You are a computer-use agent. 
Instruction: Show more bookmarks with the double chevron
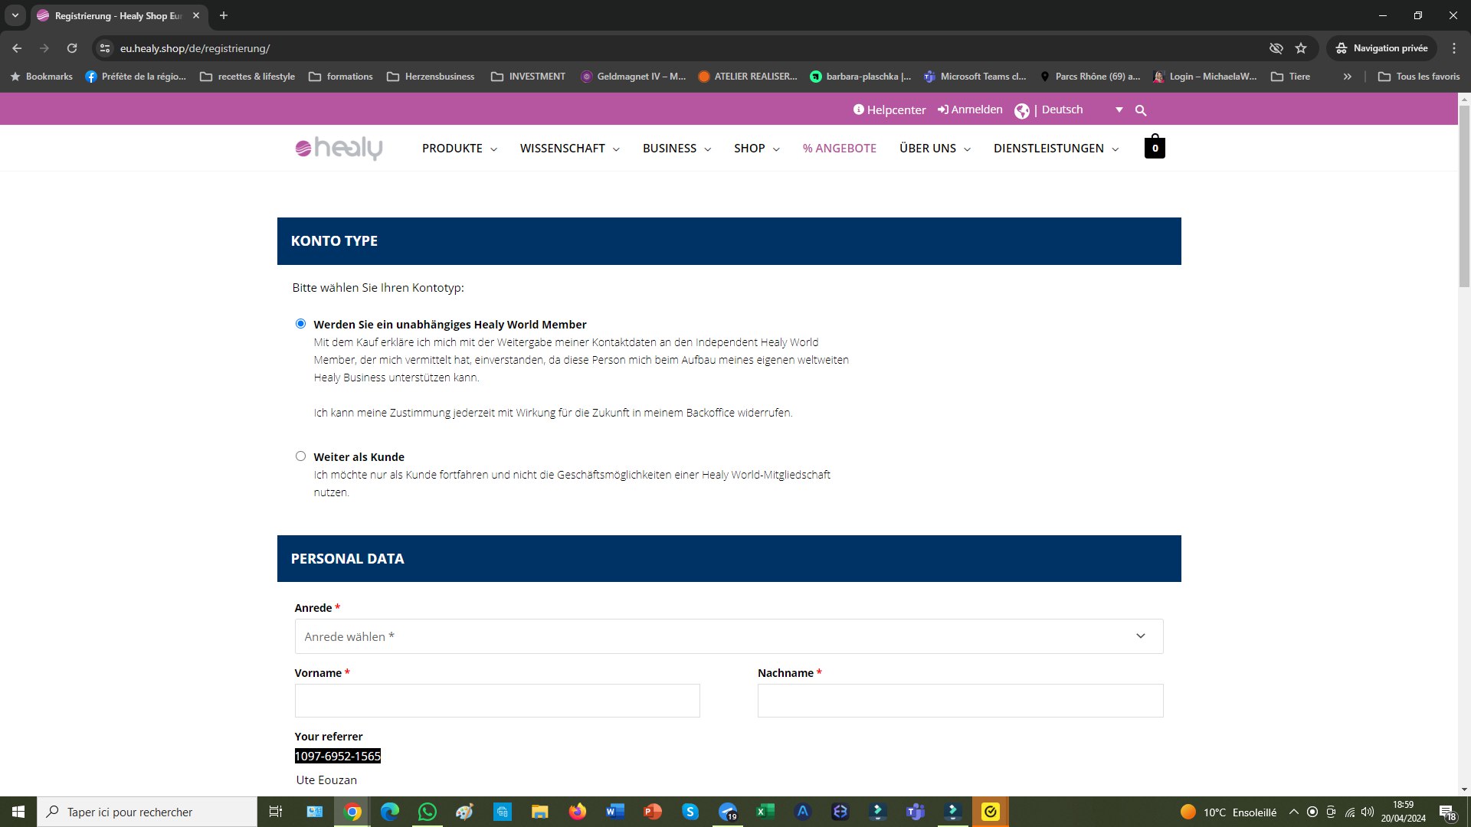pos(1348,77)
